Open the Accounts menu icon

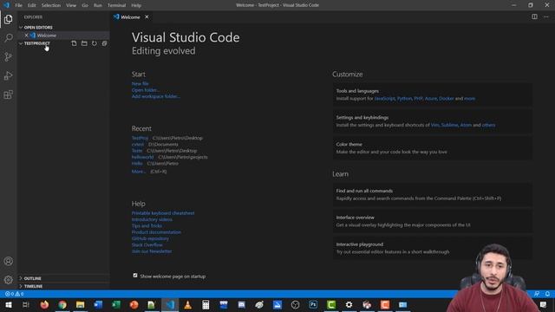(8, 262)
